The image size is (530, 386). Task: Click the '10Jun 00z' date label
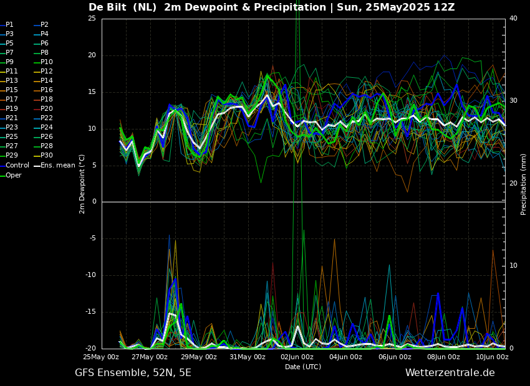492,357
